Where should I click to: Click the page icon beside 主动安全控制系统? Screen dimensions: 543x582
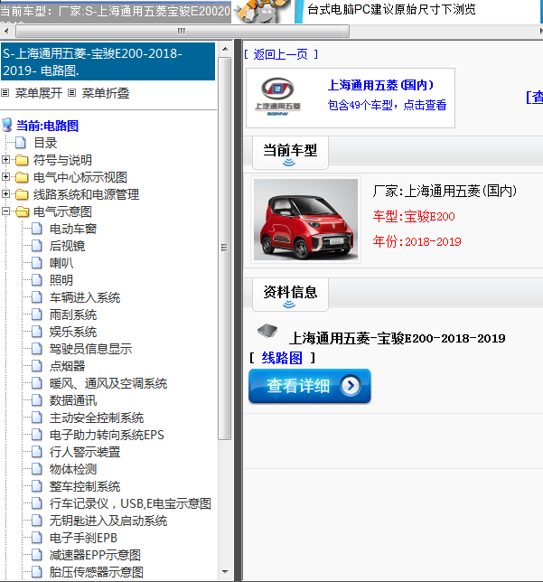(36, 418)
